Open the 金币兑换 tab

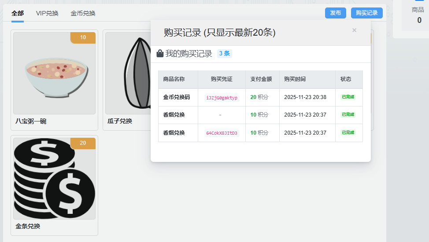[x=83, y=13]
